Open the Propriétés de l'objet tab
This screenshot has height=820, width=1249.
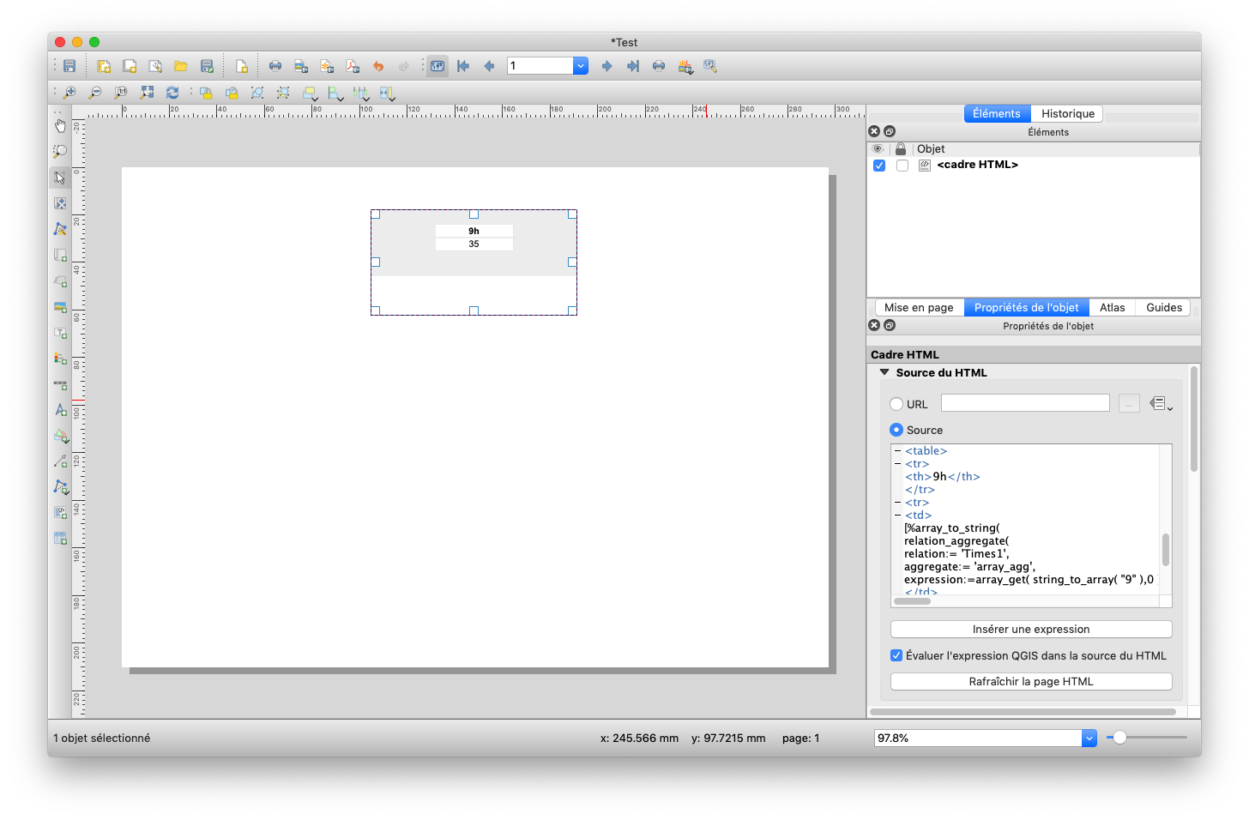coord(1027,307)
